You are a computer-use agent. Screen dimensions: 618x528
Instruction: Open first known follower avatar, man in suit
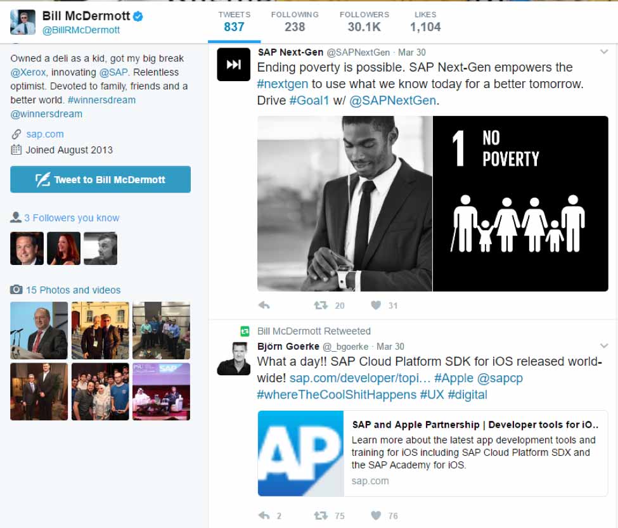pyautogui.click(x=27, y=248)
